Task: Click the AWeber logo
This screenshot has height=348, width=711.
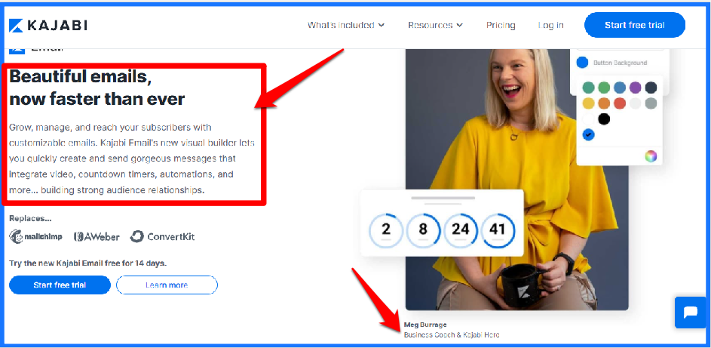Action: click(x=97, y=237)
